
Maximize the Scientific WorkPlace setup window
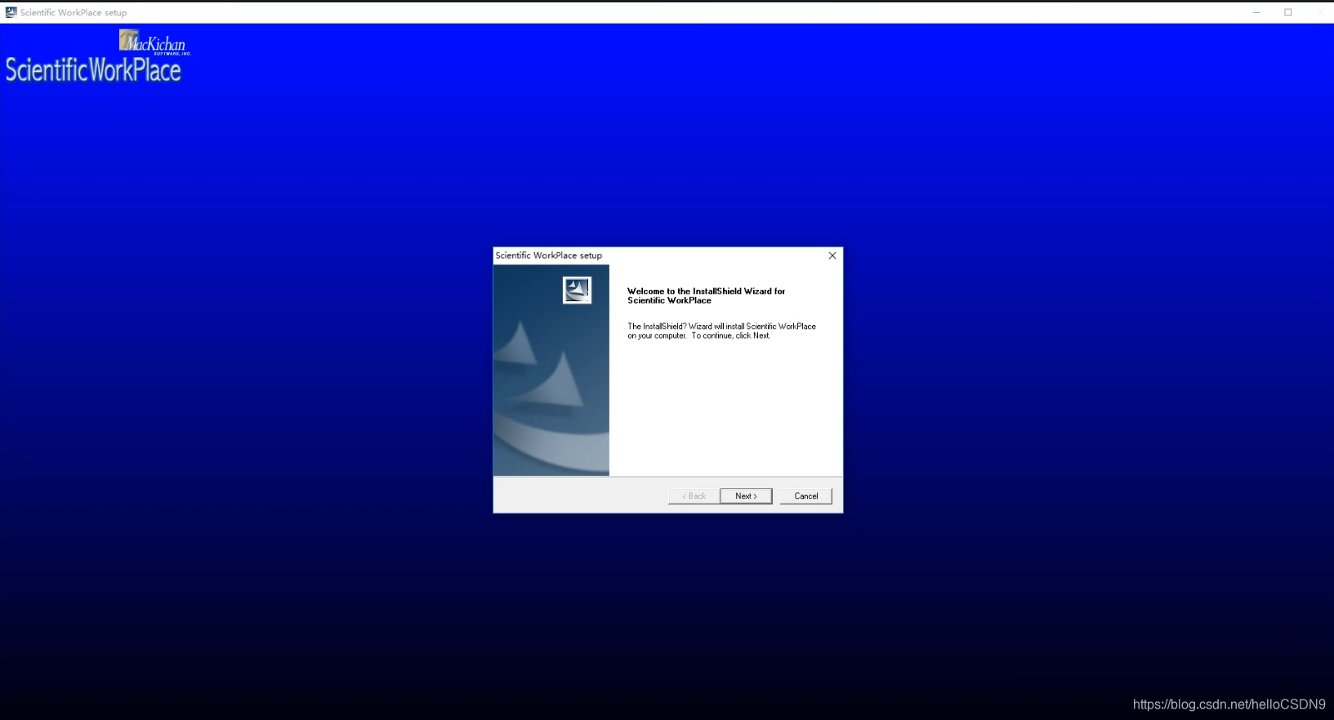(1288, 12)
